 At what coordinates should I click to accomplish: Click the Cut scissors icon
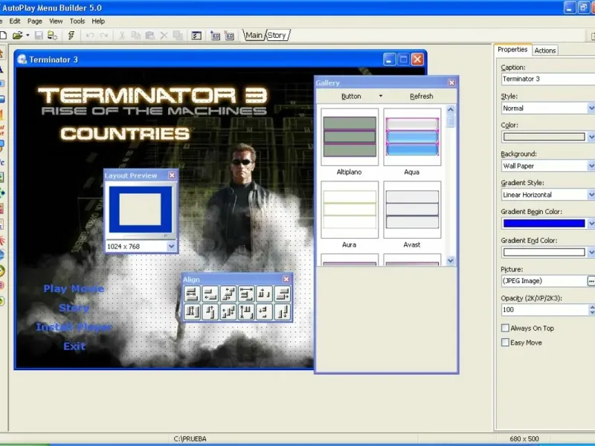[122, 36]
